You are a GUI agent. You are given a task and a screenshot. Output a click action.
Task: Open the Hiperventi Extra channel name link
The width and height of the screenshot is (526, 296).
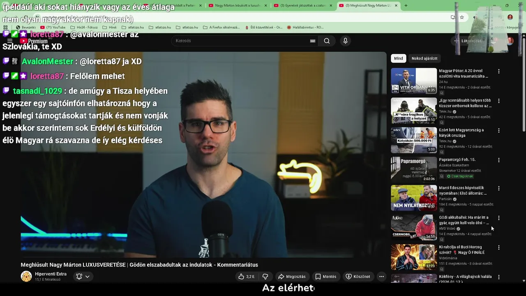pos(51,274)
